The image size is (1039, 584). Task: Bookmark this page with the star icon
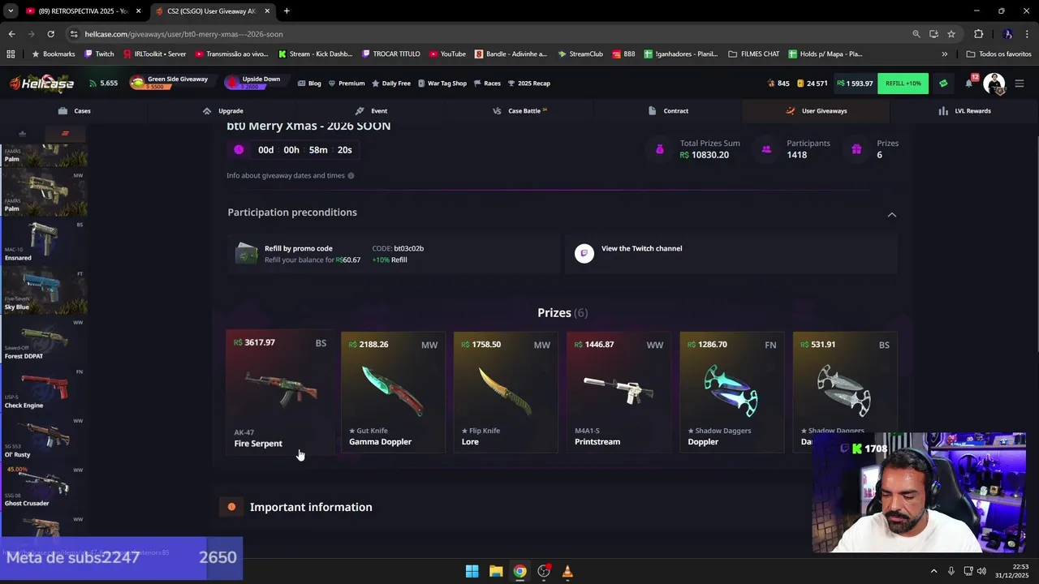[951, 34]
